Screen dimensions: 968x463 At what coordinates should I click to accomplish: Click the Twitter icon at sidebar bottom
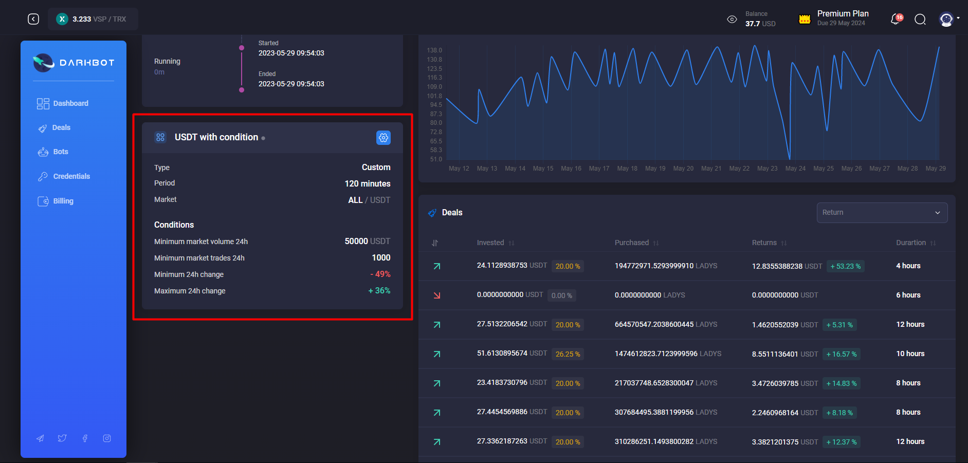pyautogui.click(x=62, y=438)
